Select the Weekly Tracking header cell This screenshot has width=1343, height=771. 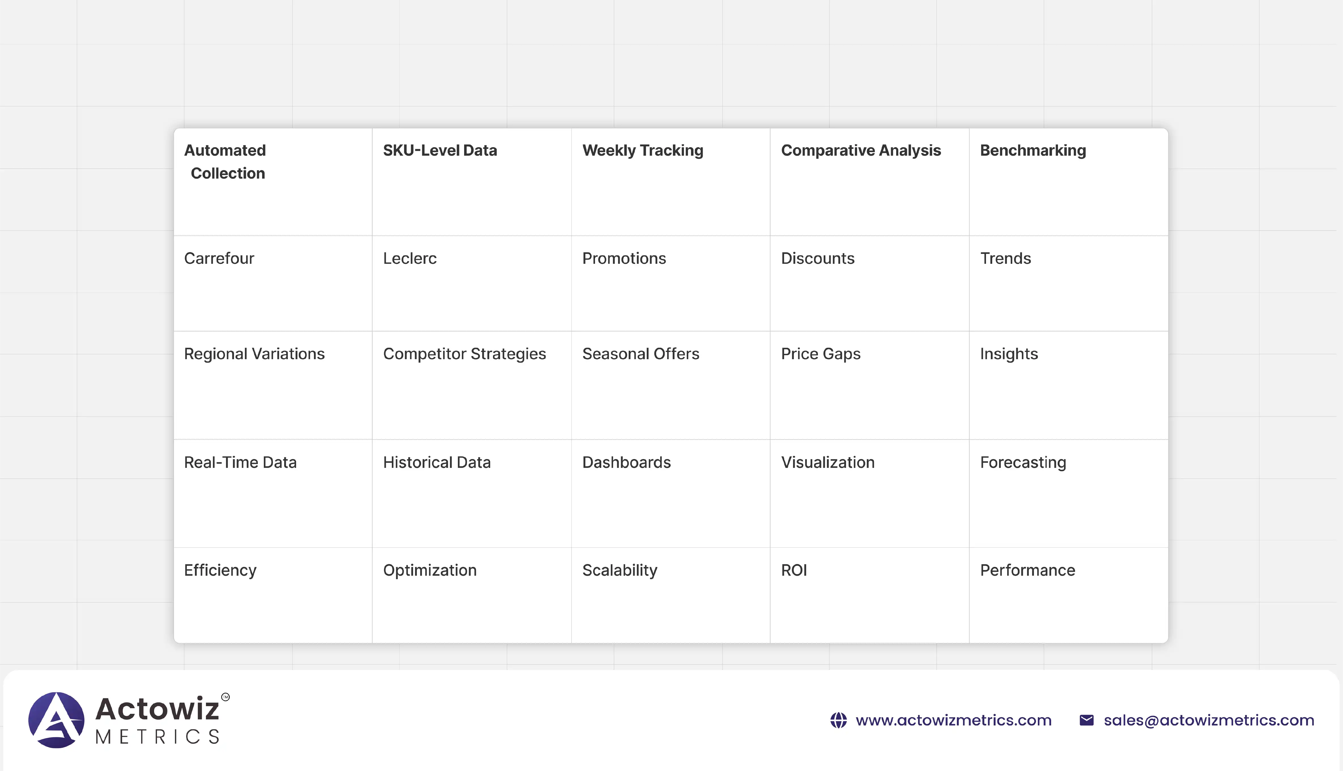point(642,150)
